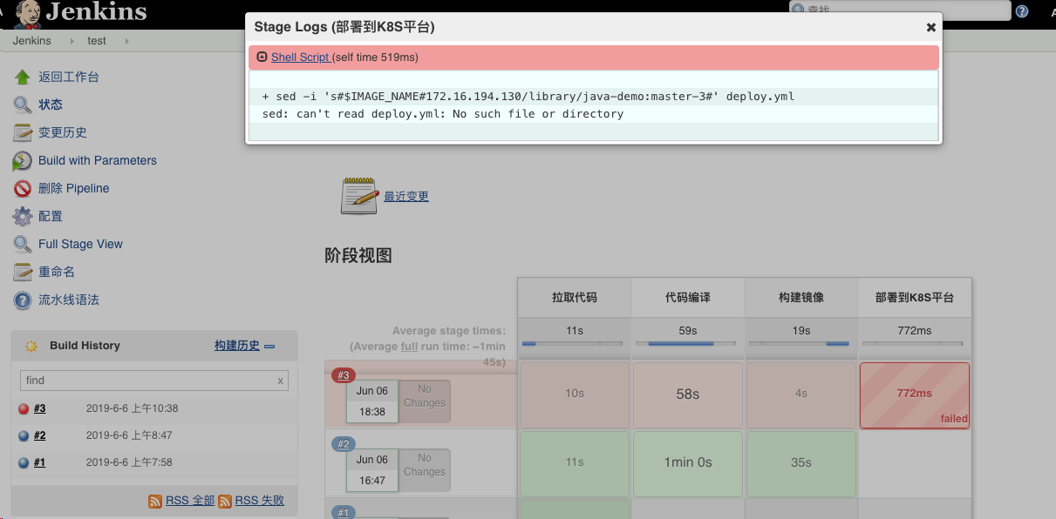Click the 流水线语法 help icon
Viewport: 1056px width, 519px height.
click(x=24, y=300)
